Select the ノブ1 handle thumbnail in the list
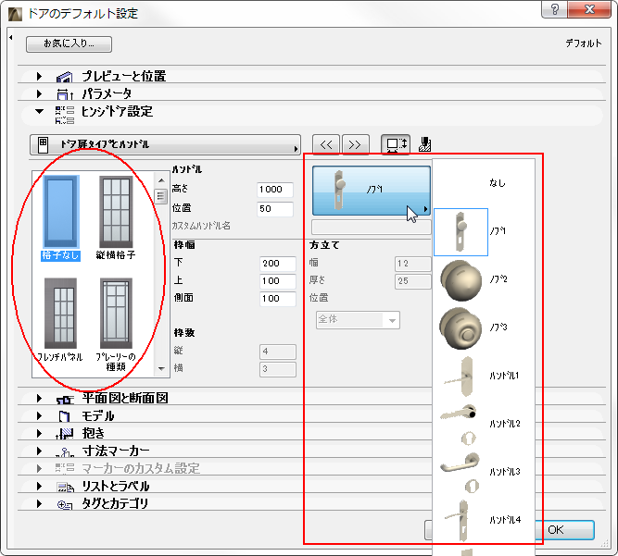The image size is (618, 556). pos(460,232)
